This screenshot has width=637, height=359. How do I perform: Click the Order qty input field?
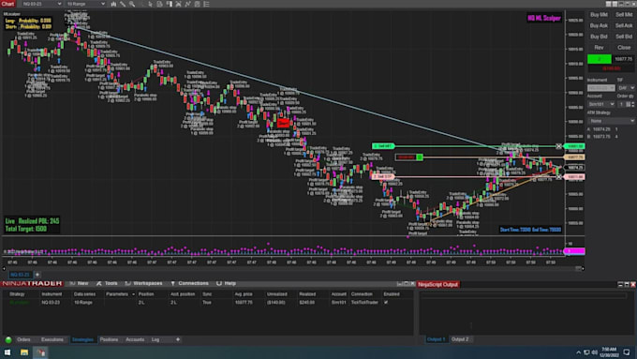point(621,104)
